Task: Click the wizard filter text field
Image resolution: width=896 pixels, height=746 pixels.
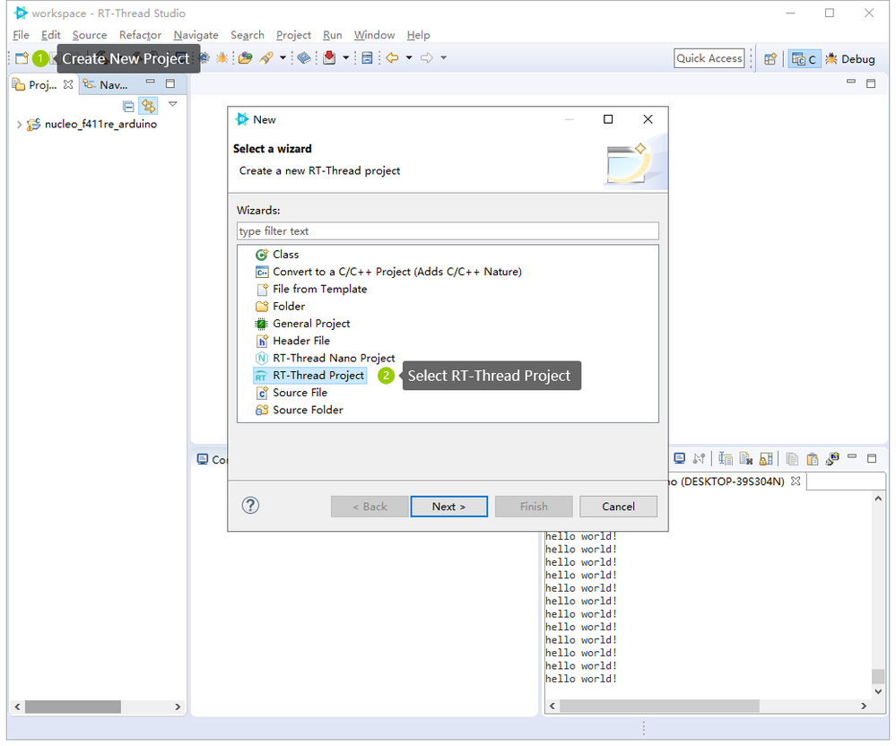Action: coord(448,230)
